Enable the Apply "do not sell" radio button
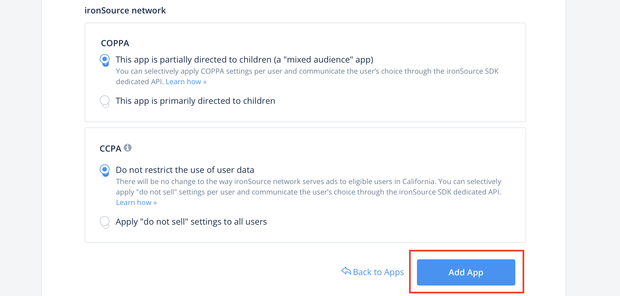 pos(105,221)
